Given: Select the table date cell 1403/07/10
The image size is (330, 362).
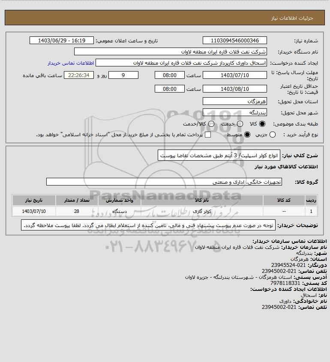Looking at the screenshot, I should pyautogui.click(x=34, y=211).
